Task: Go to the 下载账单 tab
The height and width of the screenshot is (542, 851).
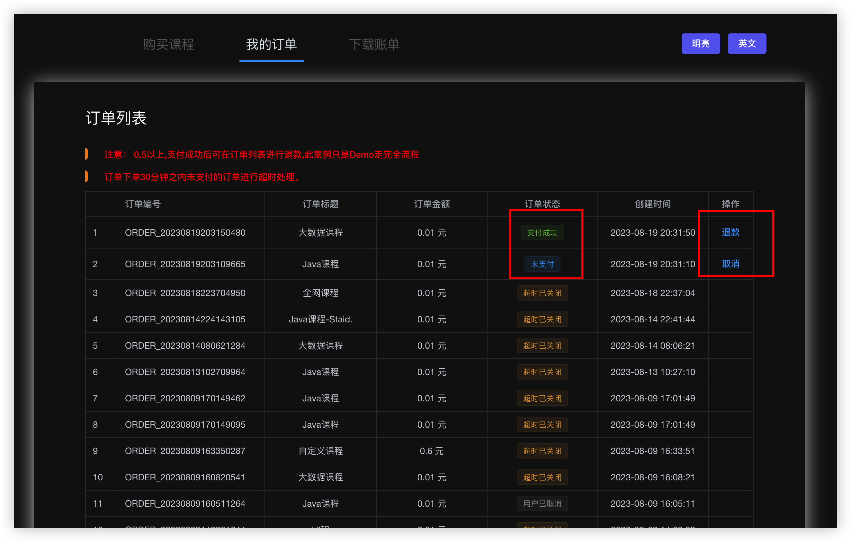Action: (374, 45)
